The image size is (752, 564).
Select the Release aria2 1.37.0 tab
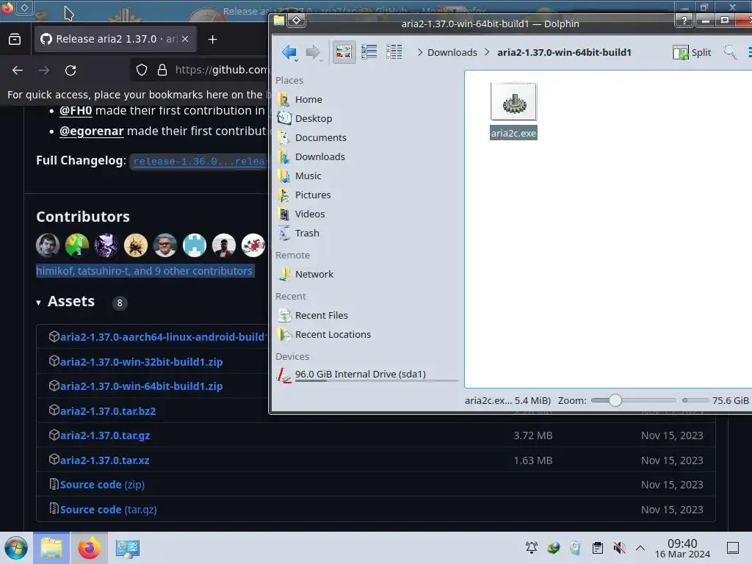coord(115,39)
